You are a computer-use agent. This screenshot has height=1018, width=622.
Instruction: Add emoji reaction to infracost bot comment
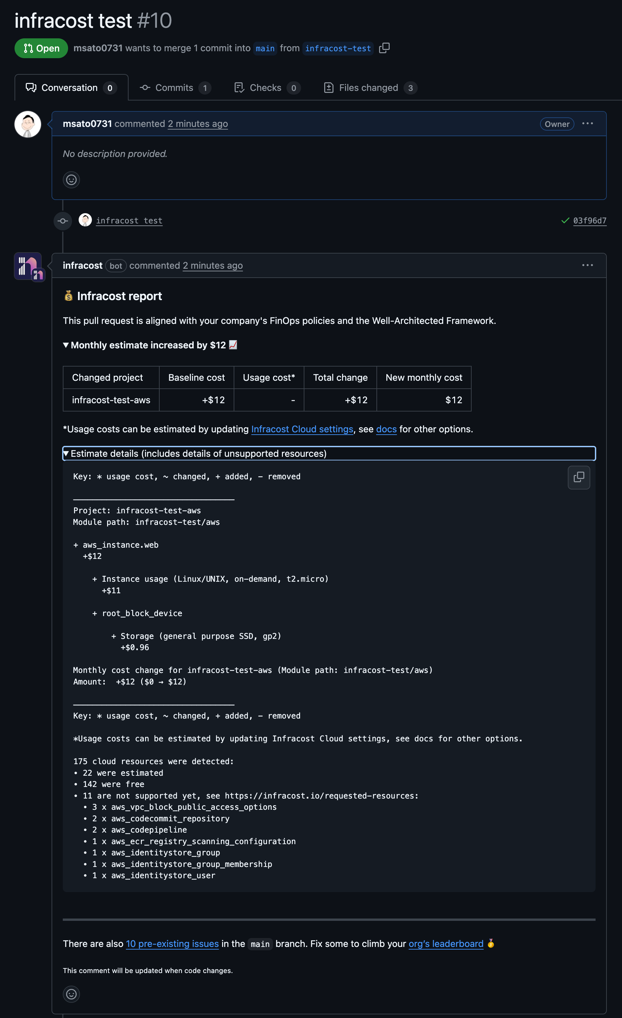[x=71, y=994]
